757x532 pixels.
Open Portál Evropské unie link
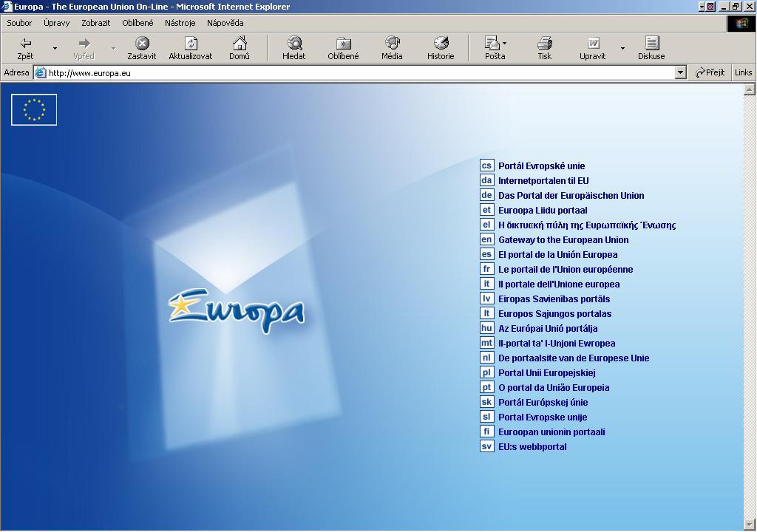tap(542, 166)
